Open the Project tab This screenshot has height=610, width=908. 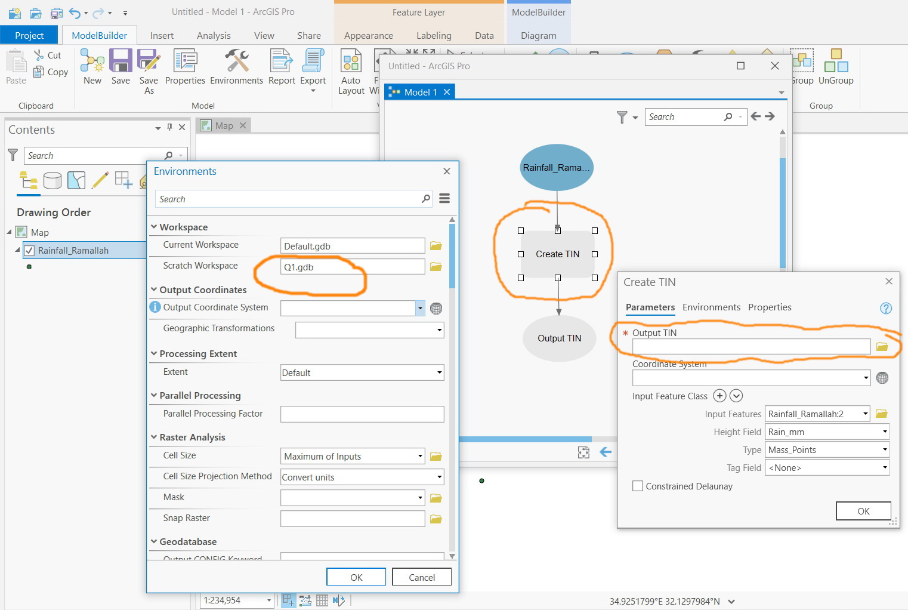29,35
